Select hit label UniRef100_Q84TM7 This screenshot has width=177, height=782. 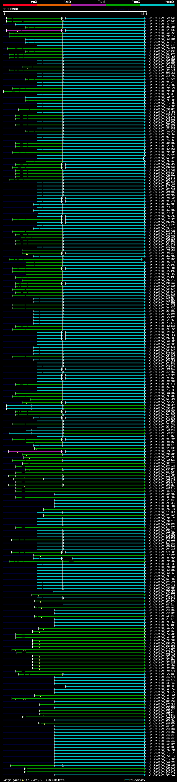click(x=162, y=143)
